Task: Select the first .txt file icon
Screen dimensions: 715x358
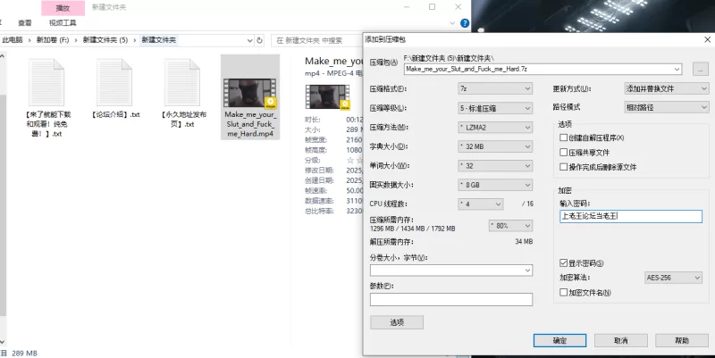Action: point(46,82)
